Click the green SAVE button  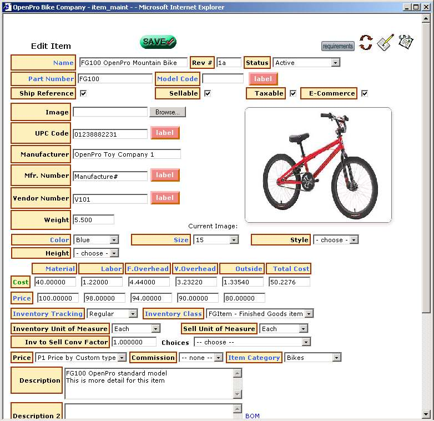[158, 42]
